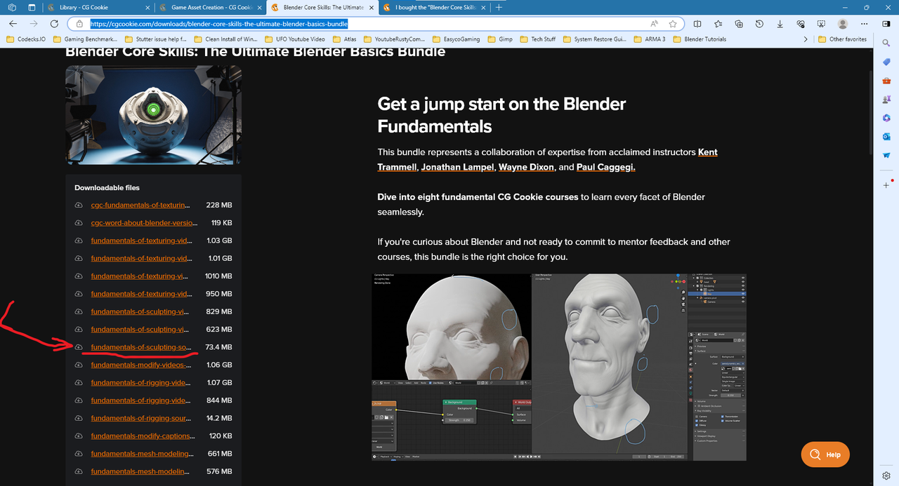
Task: Click the download icon beside the 73.4 MB sculpting file
Action: pos(79,347)
